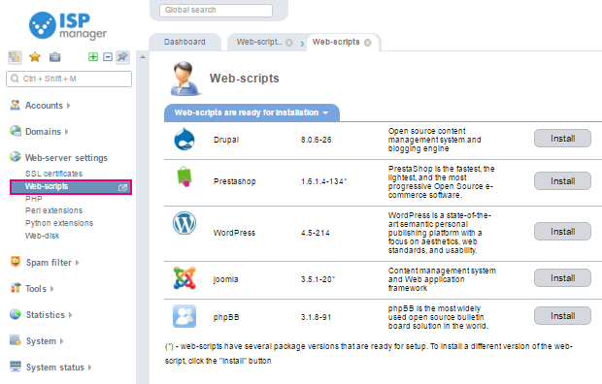The height and width of the screenshot is (384, 602).
Task: Click the Web-server settings icon
Action: point(16,156)
